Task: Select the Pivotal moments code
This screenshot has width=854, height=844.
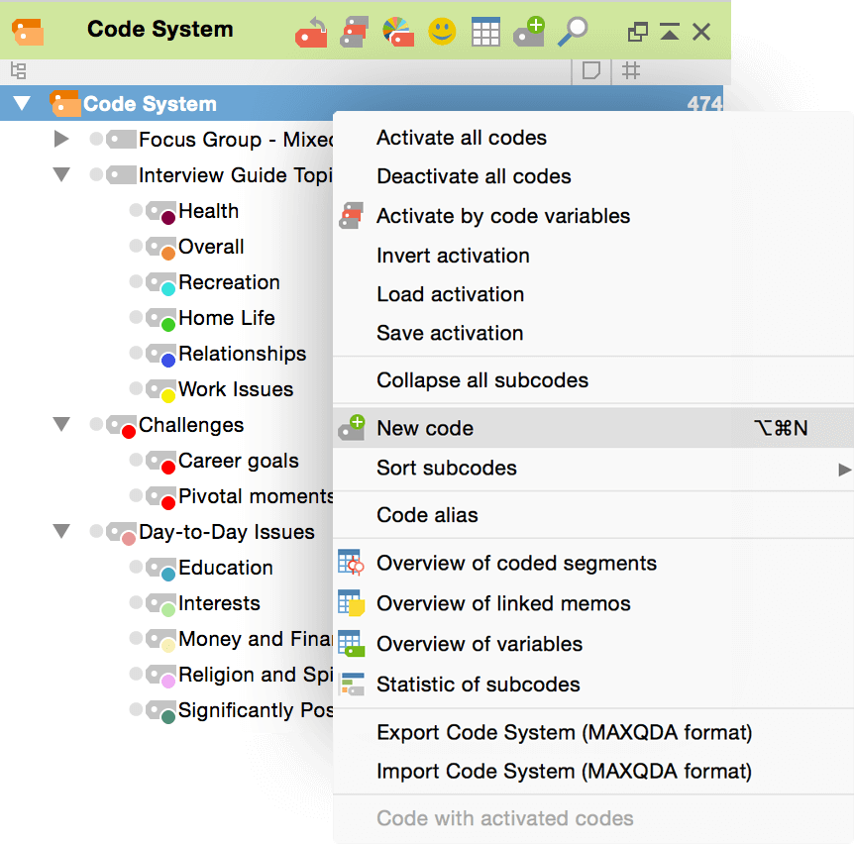Action: (256, 496)
